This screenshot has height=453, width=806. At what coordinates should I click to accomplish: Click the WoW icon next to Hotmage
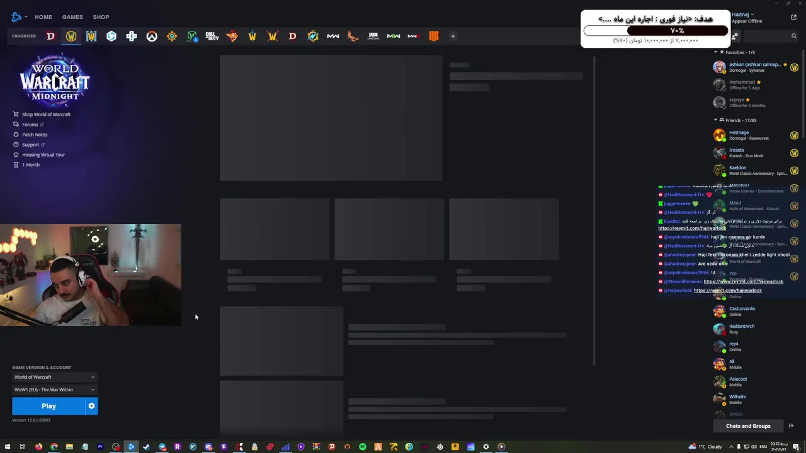click(794, 135)
